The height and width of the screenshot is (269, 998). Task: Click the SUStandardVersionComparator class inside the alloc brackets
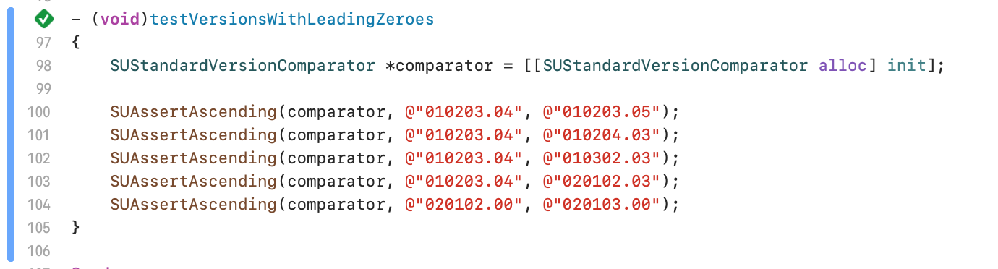(x=675, y=66)
